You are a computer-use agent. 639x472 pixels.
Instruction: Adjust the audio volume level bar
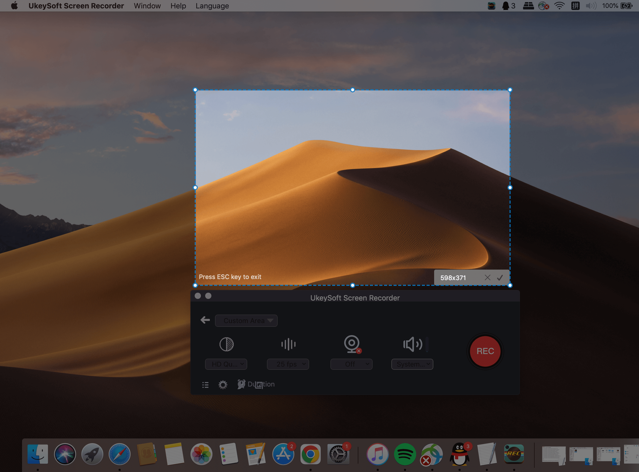coord(427,344)
